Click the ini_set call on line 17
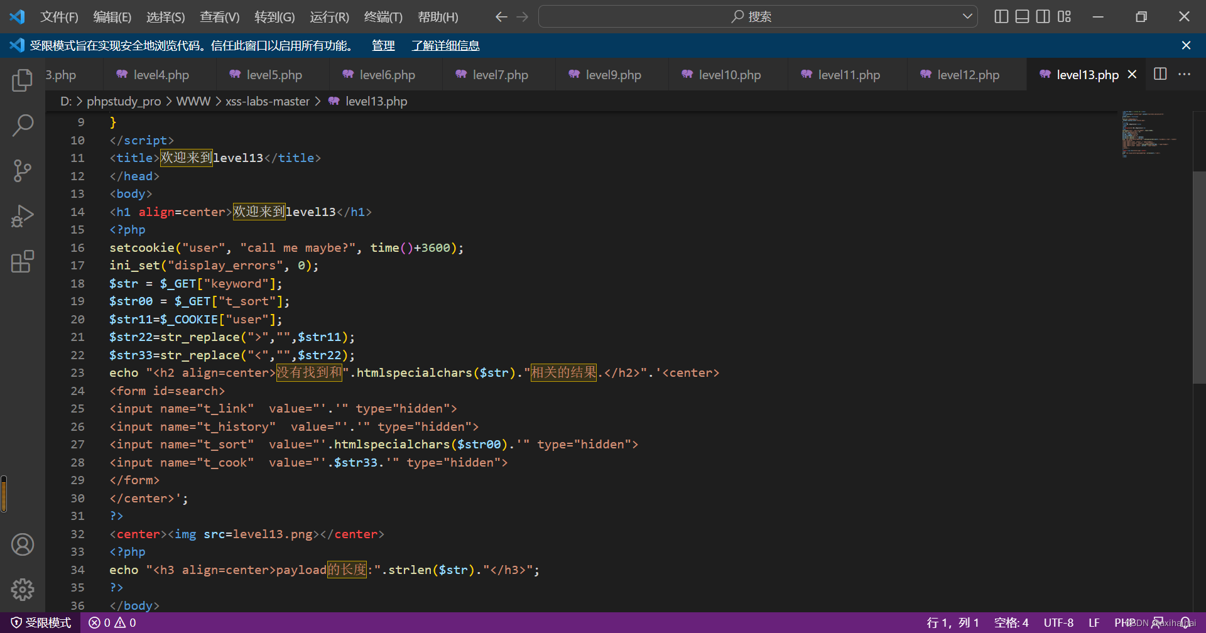Screen dimensions: 1206x633 pyautogui.click(x=134, y=266)
